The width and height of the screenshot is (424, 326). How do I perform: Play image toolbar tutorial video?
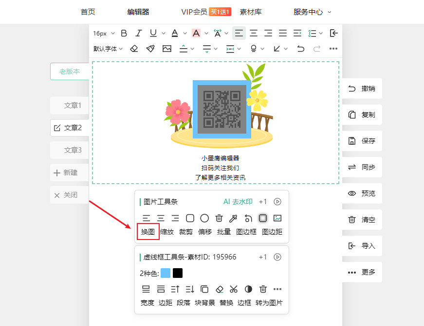point(277,202)
